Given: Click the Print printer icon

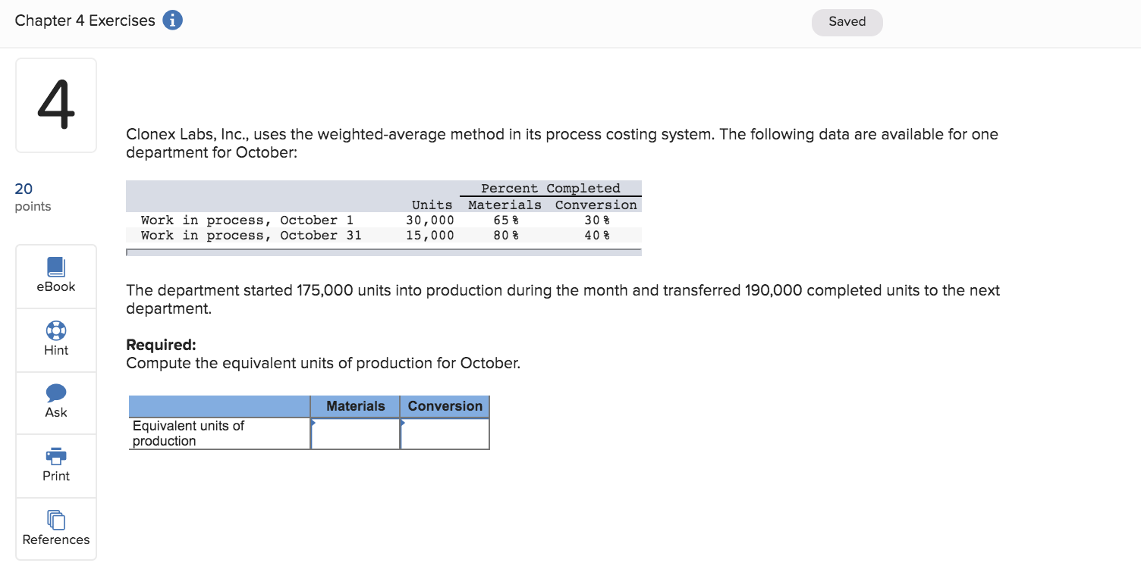Looking at the screenshot, I should 56,456.
